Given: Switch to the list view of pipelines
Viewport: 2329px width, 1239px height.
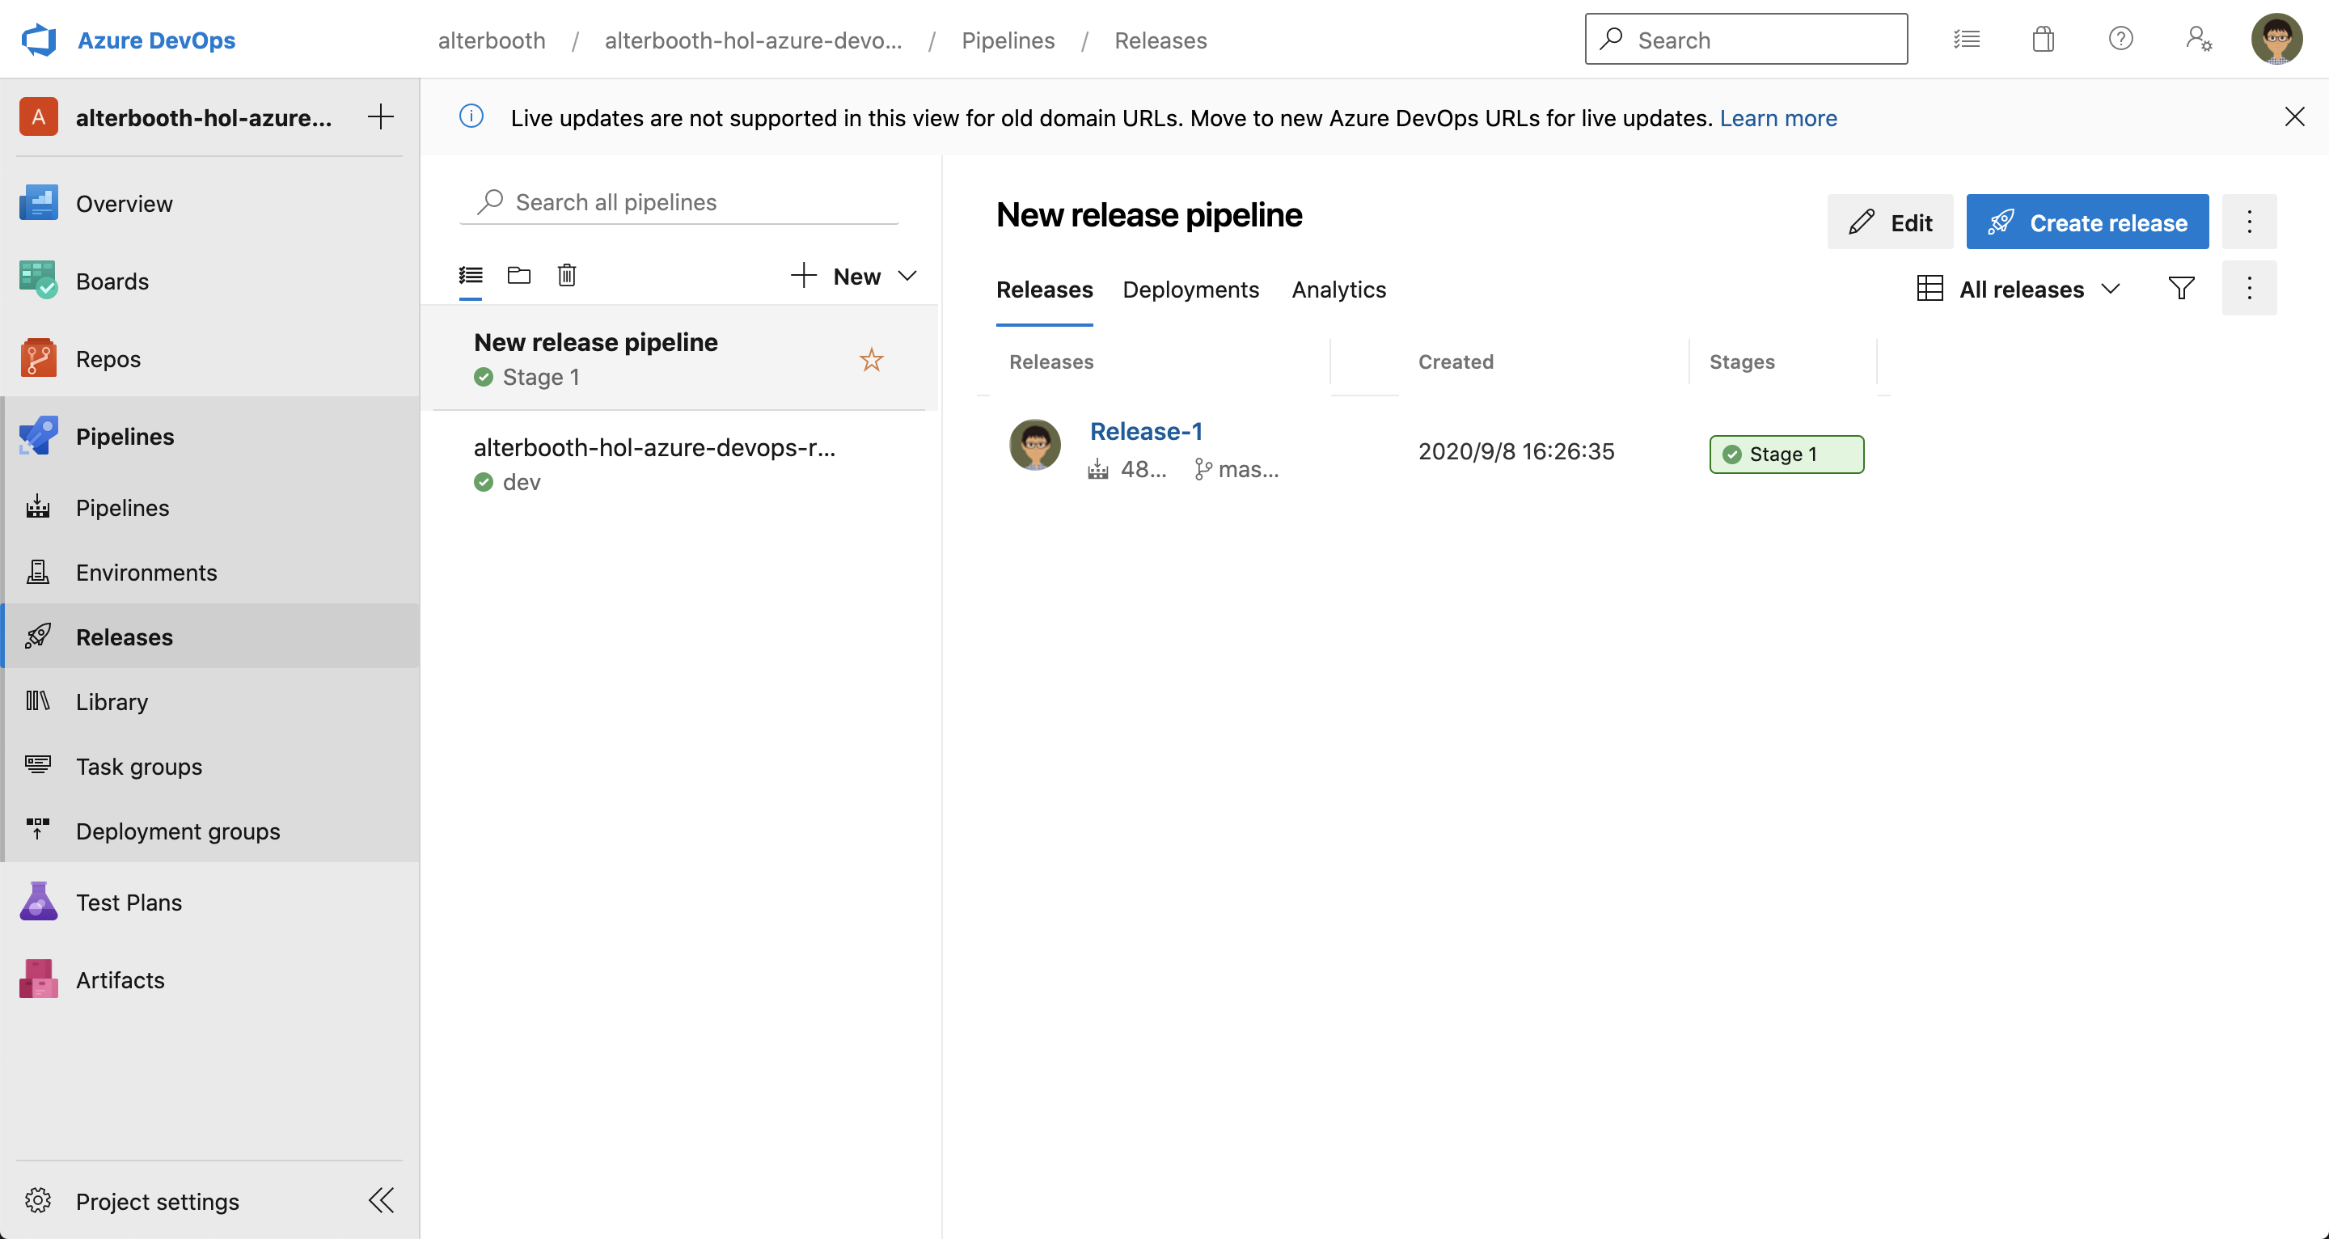Looking at the screenshot, I should [470, 275].
